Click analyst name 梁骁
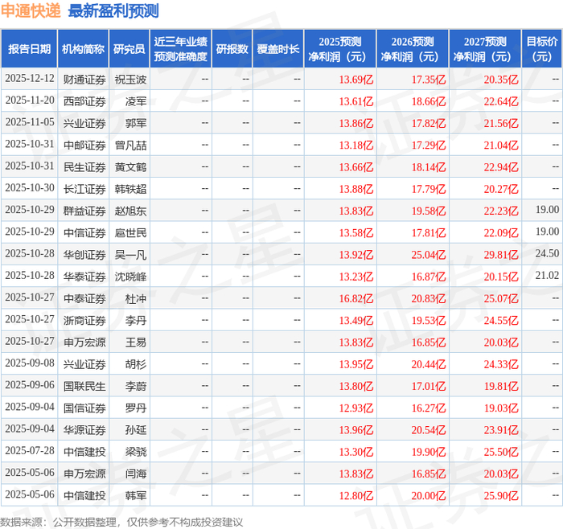563x529 pixels. click(x=136, y=452)
